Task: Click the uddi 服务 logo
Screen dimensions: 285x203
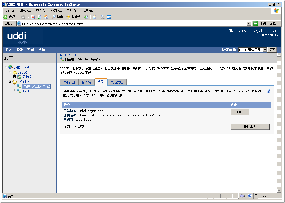Action: [x=17, y=38]
